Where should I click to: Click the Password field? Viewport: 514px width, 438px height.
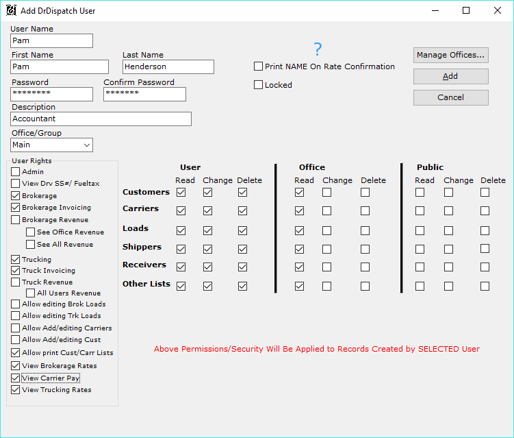[x=51, y=94]
